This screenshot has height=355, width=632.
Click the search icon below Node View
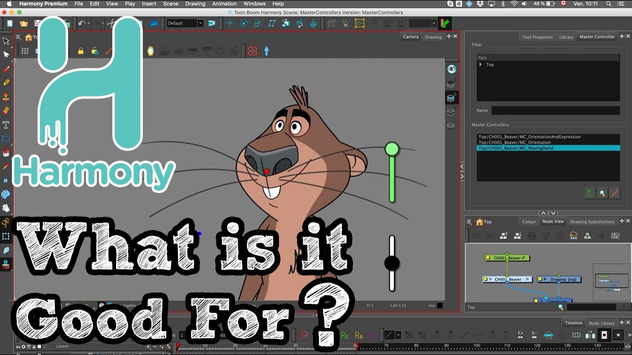[x=560, y=307]
